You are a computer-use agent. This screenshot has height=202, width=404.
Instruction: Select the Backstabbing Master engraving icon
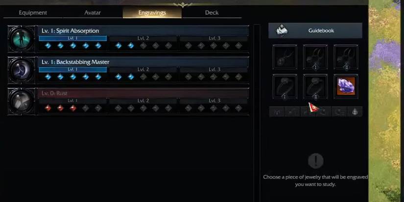pos(22,70)
